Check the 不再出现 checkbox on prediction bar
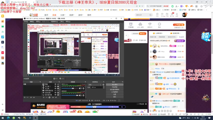 tap(137, 104)
